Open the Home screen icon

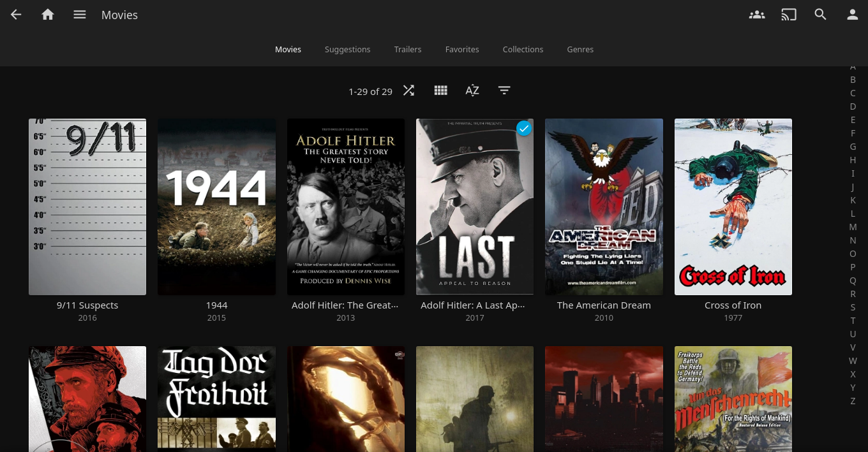pyautogui.click(x=48, y=15)
